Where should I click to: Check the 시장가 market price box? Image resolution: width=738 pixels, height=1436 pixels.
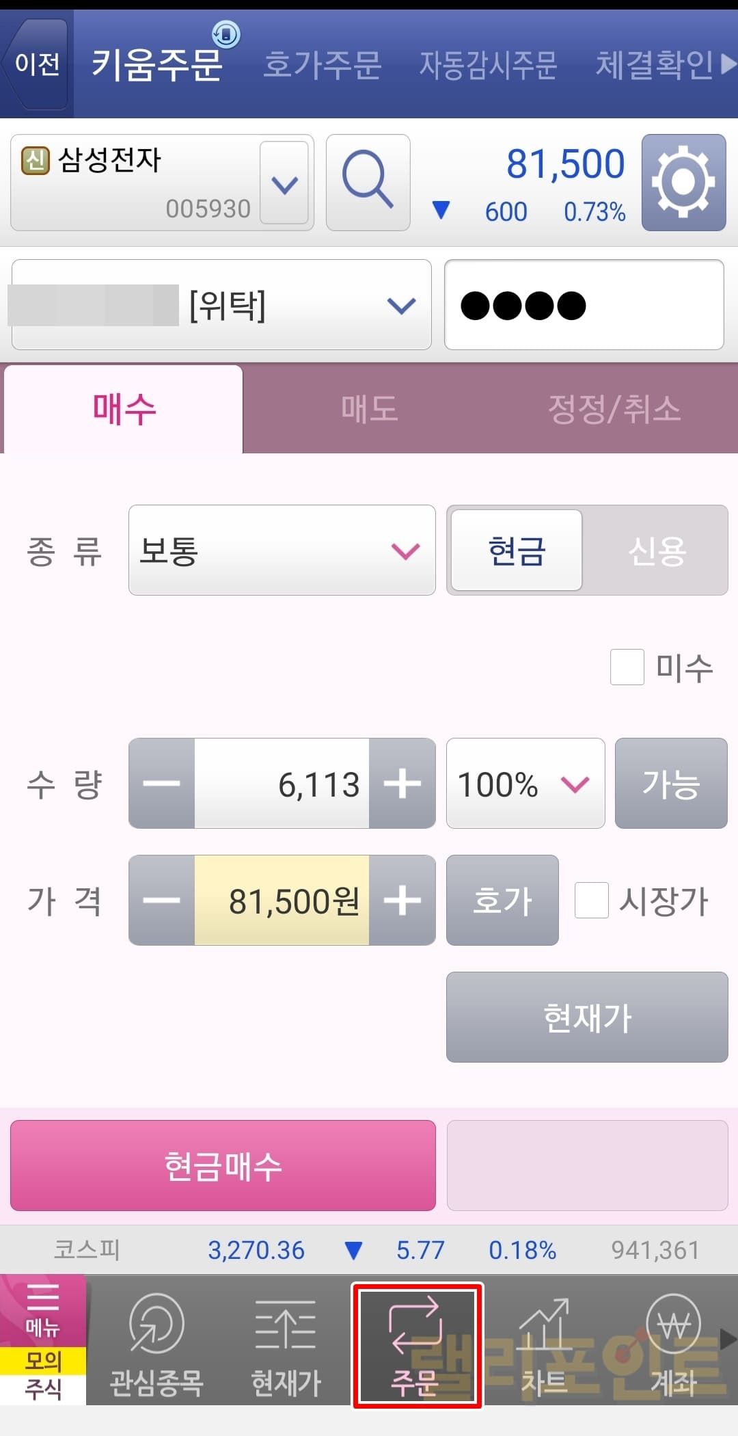591,900
